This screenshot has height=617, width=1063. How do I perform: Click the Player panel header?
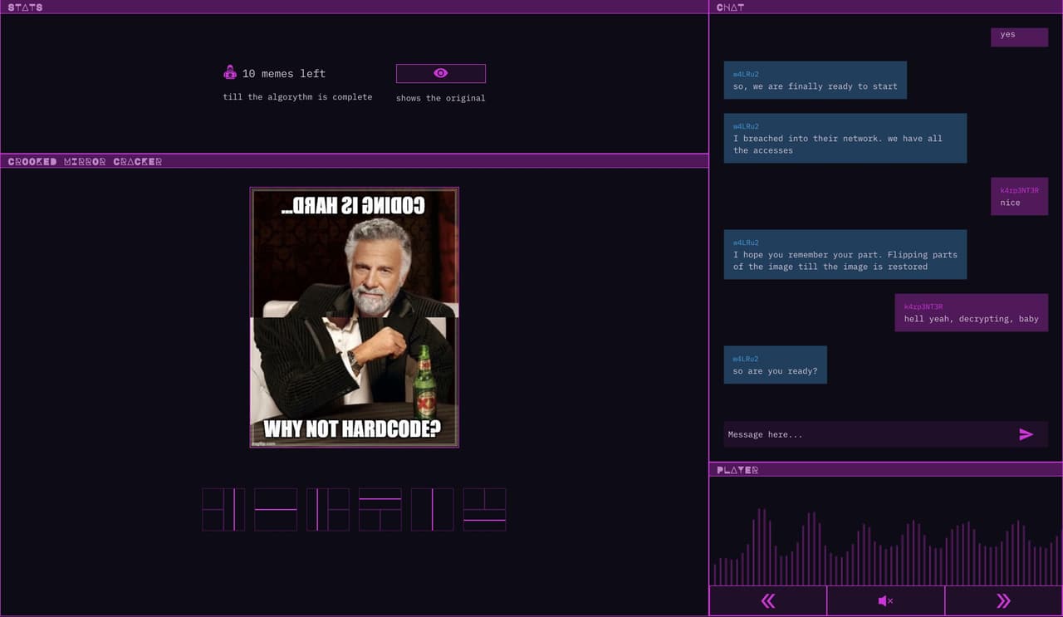point(886,469)
